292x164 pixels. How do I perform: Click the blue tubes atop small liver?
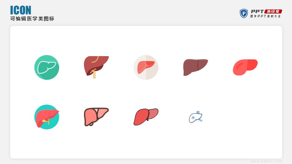(x=198, y=112)
